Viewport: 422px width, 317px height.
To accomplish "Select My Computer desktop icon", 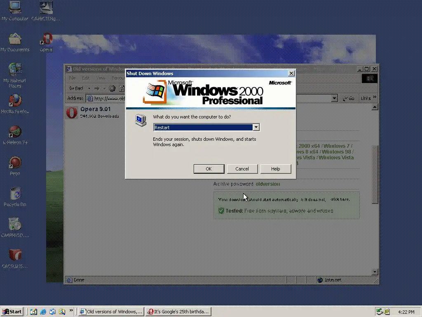I will coord(15,11).
